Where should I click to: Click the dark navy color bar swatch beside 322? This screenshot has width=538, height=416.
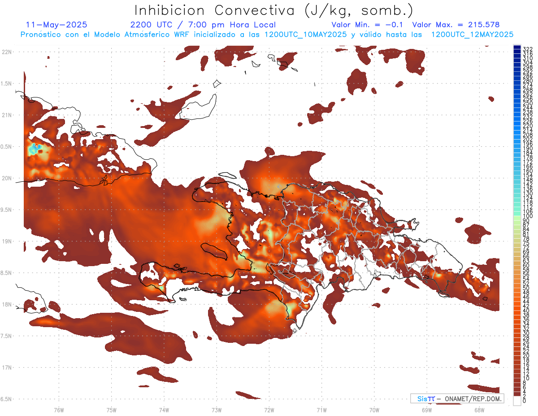[517, 48]
